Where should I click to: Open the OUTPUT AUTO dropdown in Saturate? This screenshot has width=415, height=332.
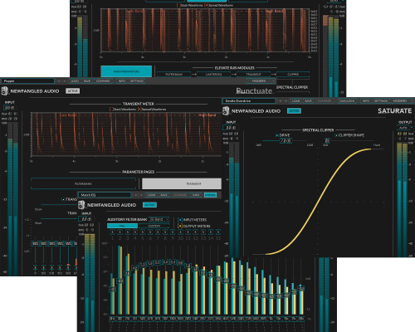[405, 128]
